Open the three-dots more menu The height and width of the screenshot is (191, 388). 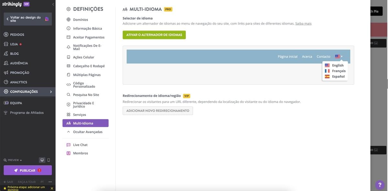(x=50, y=182)
